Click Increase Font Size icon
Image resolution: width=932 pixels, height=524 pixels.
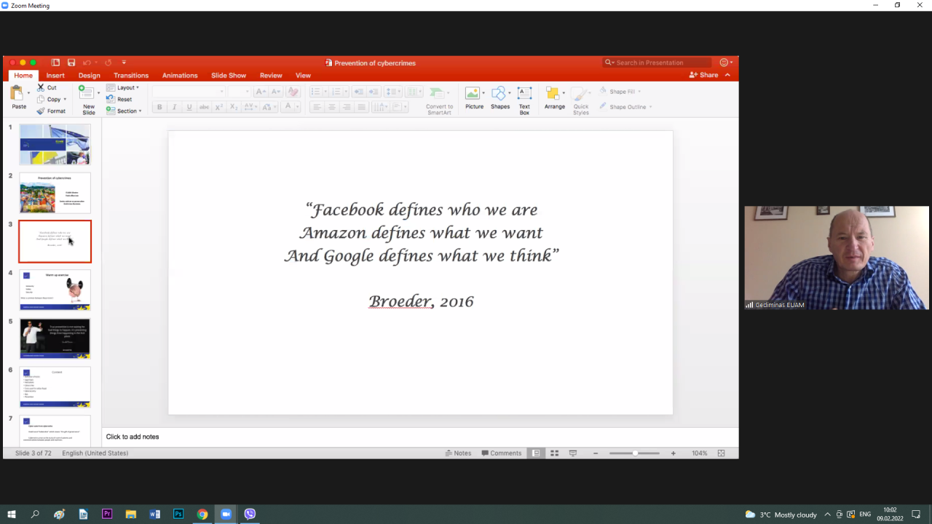pos(260,92)
